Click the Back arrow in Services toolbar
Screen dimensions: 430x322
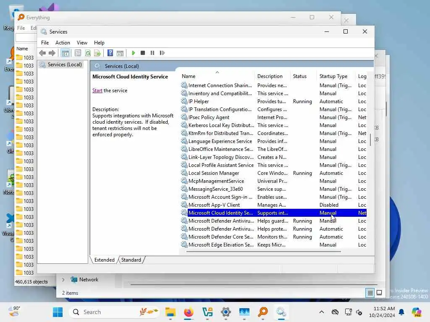click(42, 53)
